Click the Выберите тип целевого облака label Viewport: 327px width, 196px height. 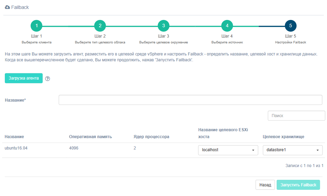point(100,42)
